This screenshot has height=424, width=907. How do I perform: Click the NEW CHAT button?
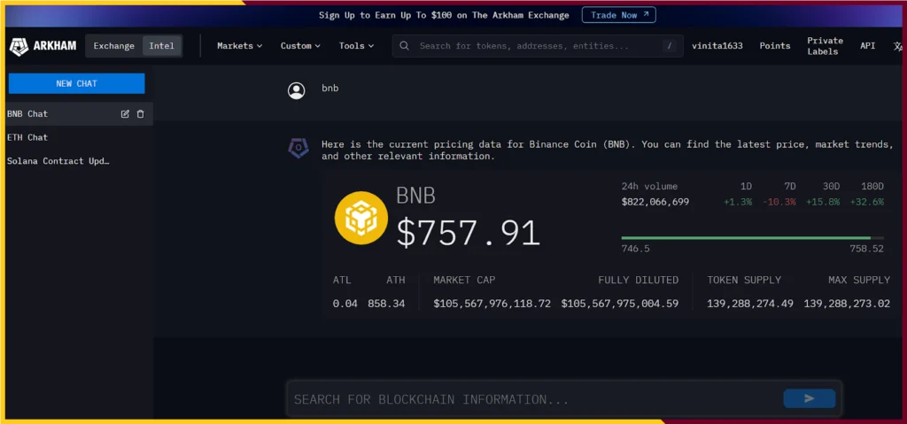tap(76, 83)
